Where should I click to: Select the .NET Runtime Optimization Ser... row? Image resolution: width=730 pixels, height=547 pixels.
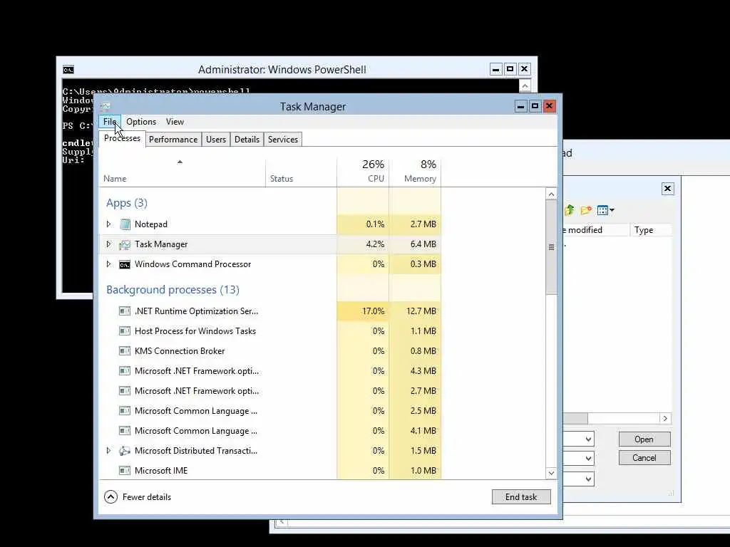270,311
